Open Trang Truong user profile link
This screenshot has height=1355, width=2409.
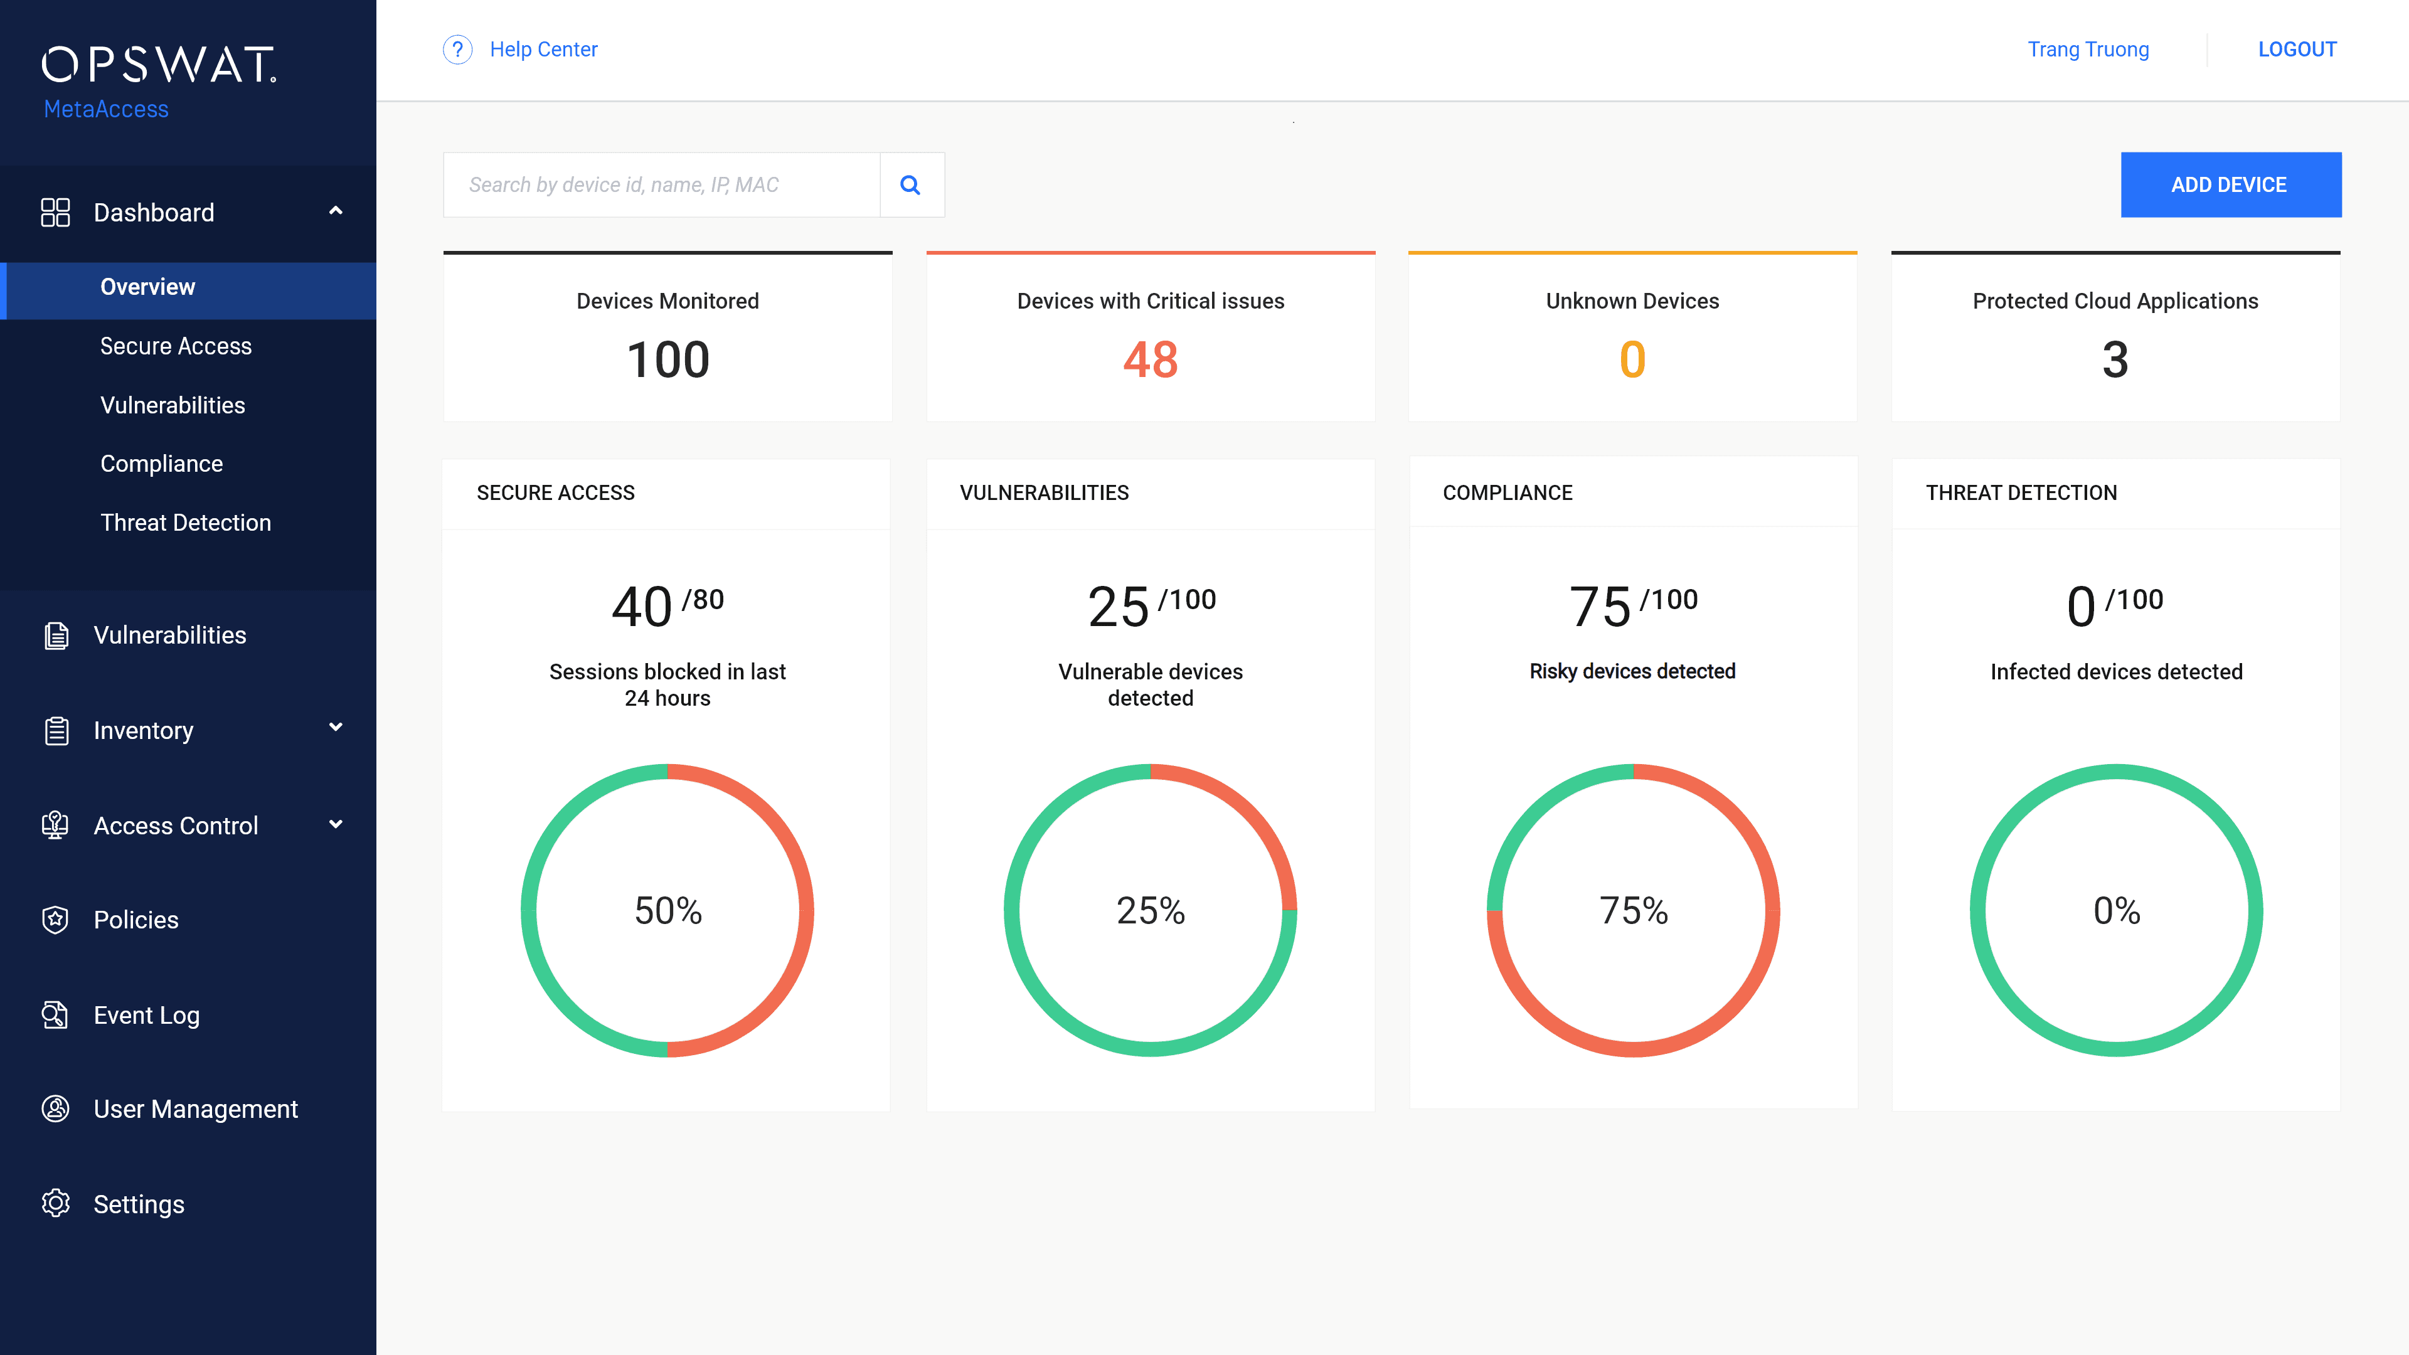(2088, 50)
